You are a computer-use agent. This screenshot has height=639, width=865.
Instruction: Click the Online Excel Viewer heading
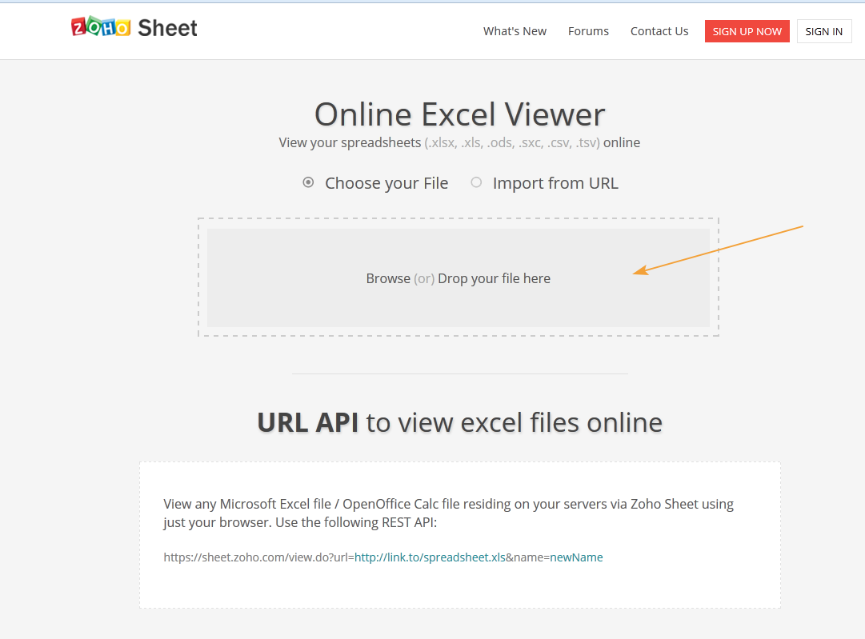459,114
